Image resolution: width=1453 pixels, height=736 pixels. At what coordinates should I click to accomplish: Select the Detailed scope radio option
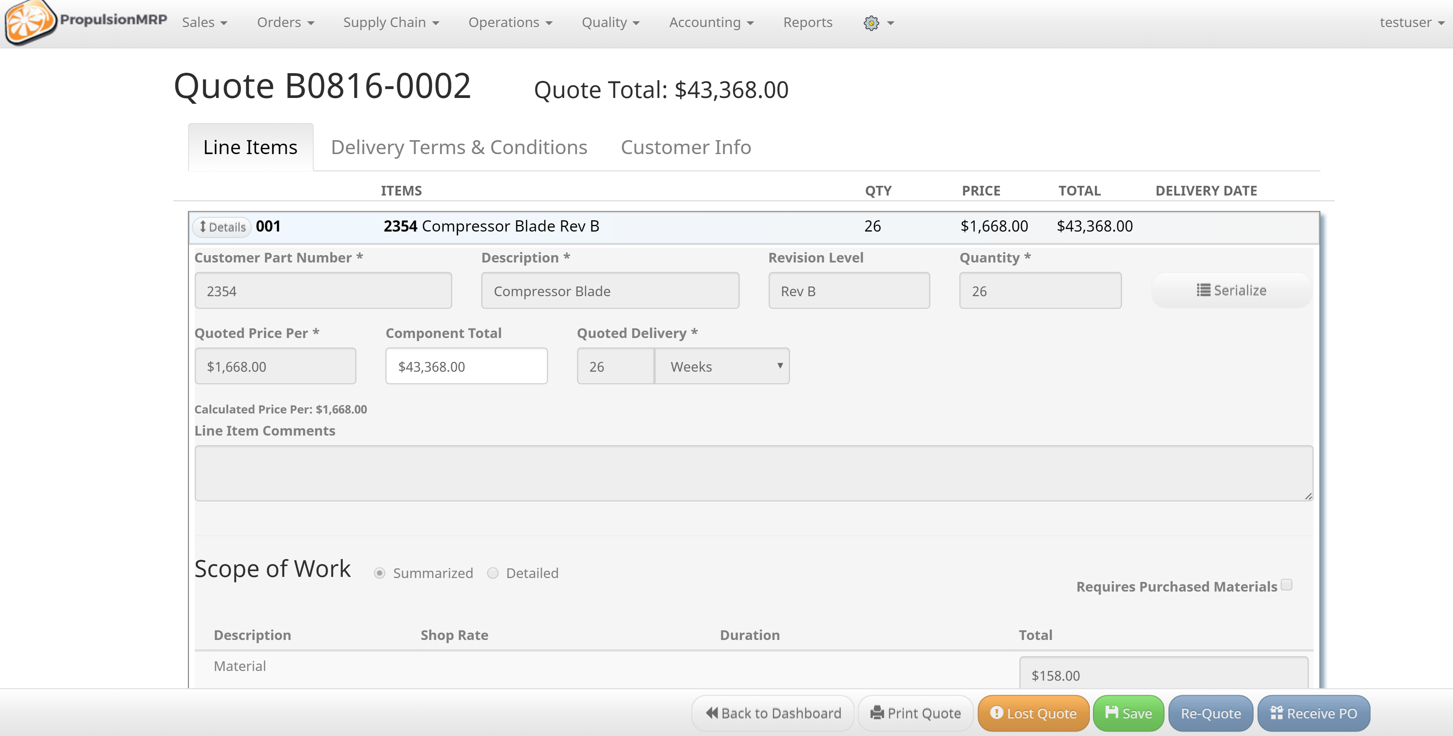tap(493, 573)
